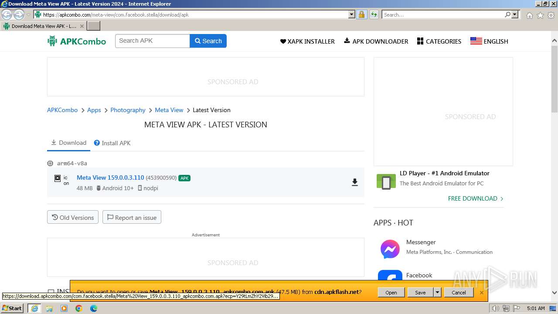Screen dimensions: 558x314
Task: Click the Show desktop button
Action: coord(553,308)
